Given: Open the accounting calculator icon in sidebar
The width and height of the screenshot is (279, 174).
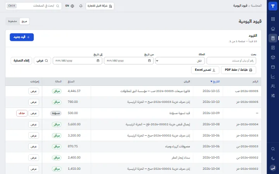Looking at the screenshot, I should (273, 38).
